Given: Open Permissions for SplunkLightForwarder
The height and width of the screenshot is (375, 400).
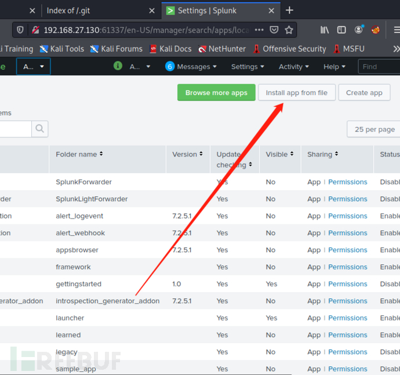Looking at the screenshot, I should pos(347,199).
